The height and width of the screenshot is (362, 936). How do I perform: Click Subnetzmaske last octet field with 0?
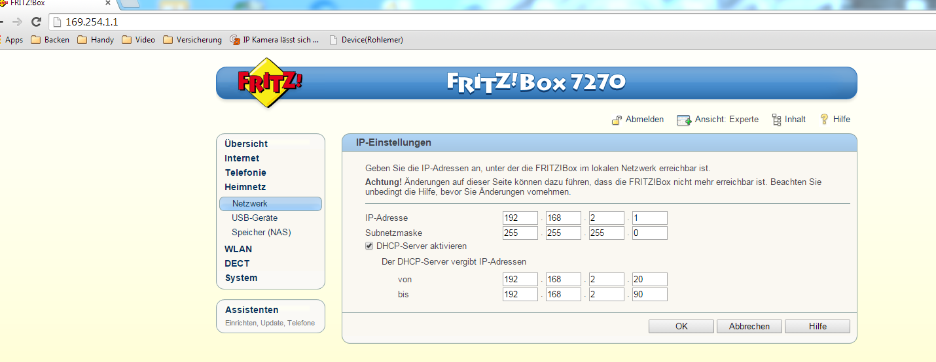(x=650, y=233)
